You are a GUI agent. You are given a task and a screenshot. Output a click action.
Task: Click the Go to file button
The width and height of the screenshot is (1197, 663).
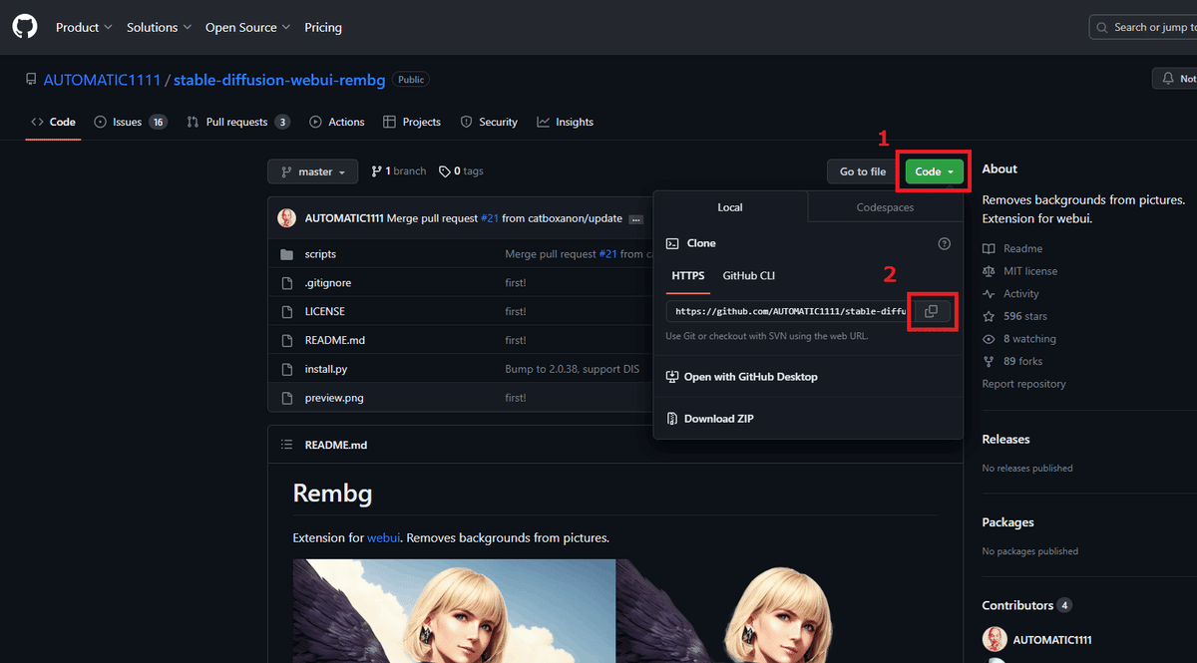863,171
